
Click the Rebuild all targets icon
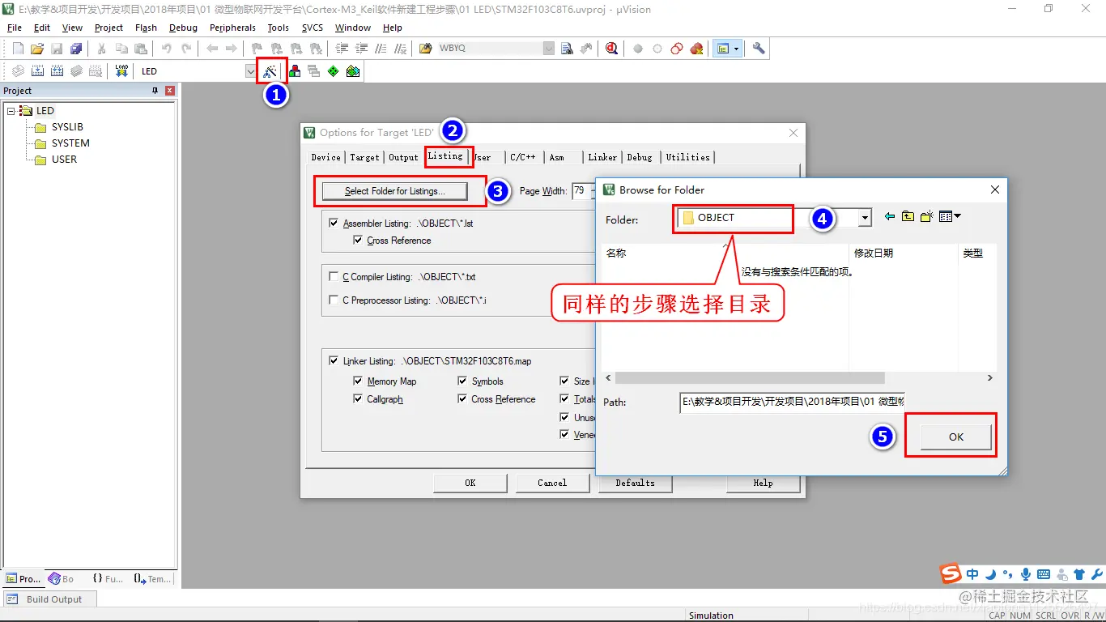pyautogui.click(x=57, y=71)
